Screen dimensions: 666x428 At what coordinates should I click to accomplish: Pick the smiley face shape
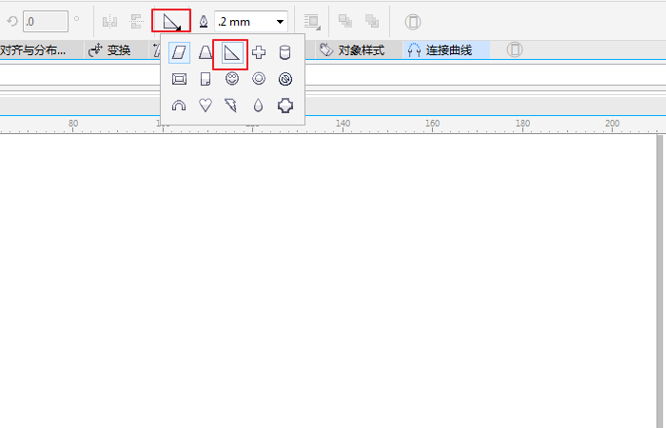pos(231,80)
